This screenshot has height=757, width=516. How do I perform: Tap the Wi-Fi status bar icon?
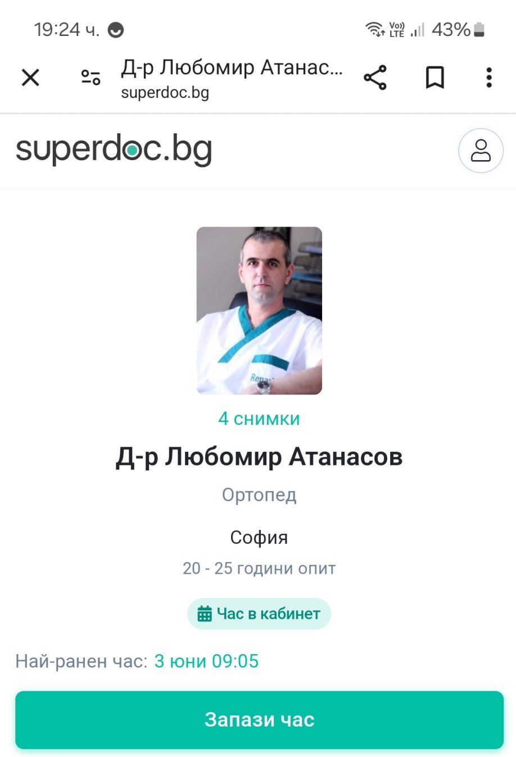pos(374,29)
